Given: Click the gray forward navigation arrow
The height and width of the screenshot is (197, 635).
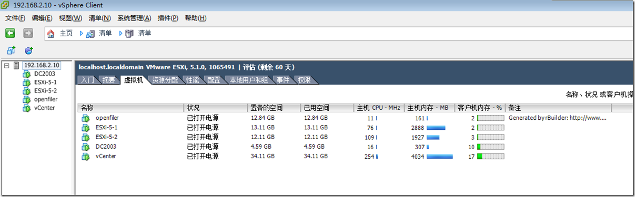Looking at the screenshot, I should (x=28, y=33).
